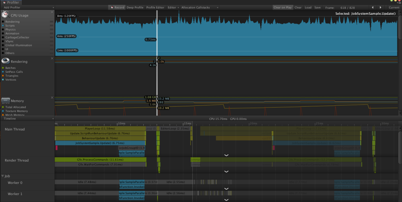This screenshot has width=402, height=202.
Task: Click the Clear button
Action: tap(298, 7)
